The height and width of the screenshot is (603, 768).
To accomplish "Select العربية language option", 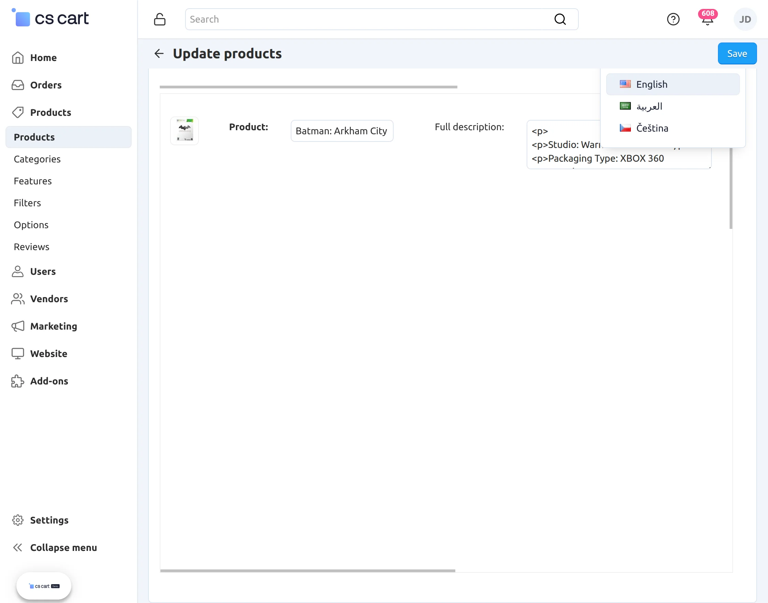I will coord(673,106).
